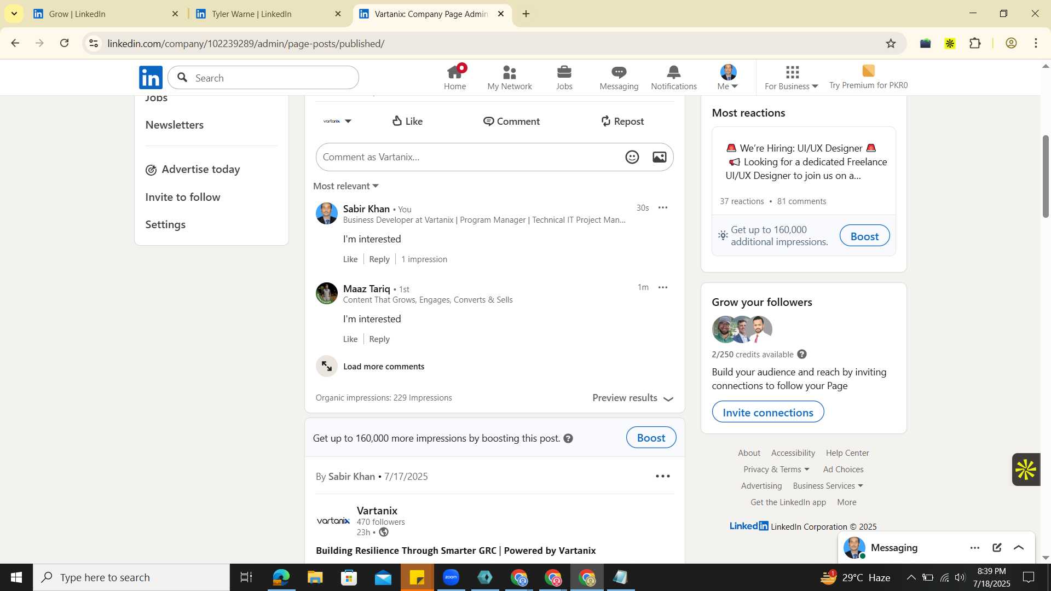Open page Settings in sidebar

(x=165, y=224)
